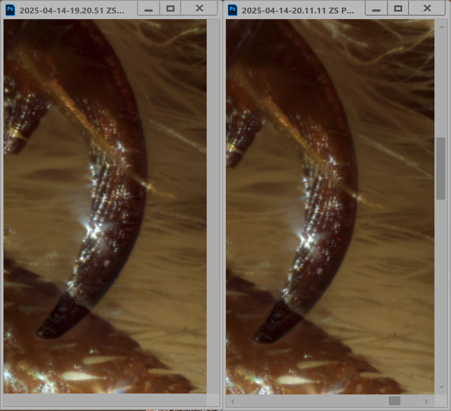Minimize the 2025-04-14-20.11.11 document window
Screen dimensions: 451x411
click(376, 9)
